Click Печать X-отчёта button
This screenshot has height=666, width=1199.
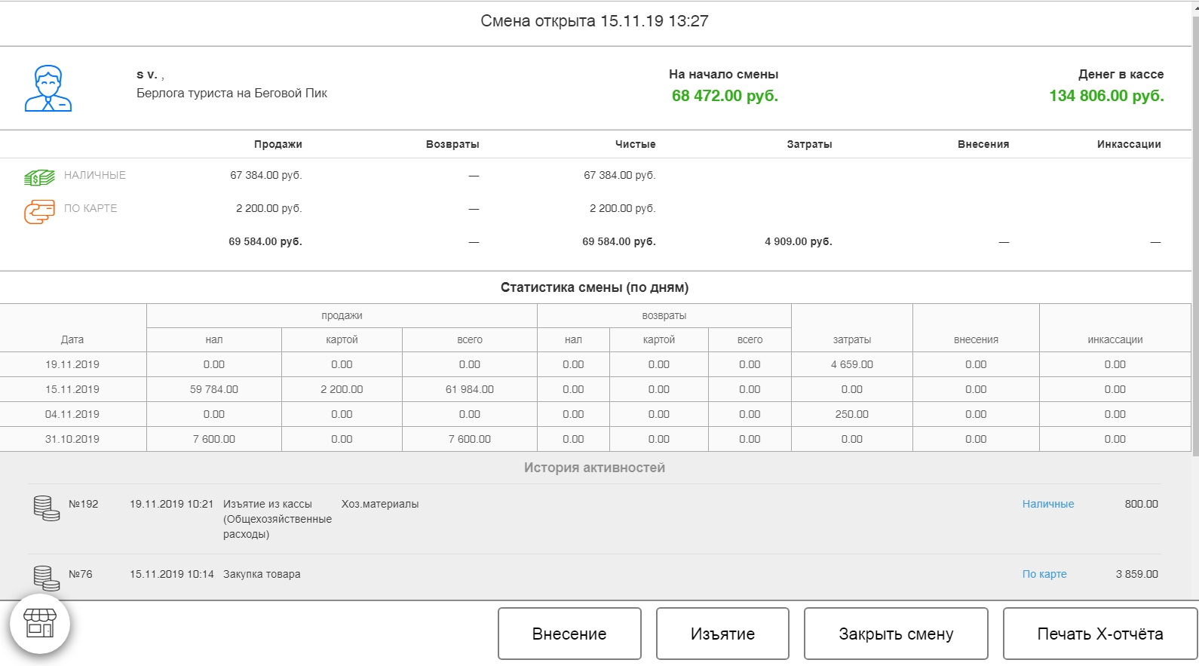[x=1100, y=634]
